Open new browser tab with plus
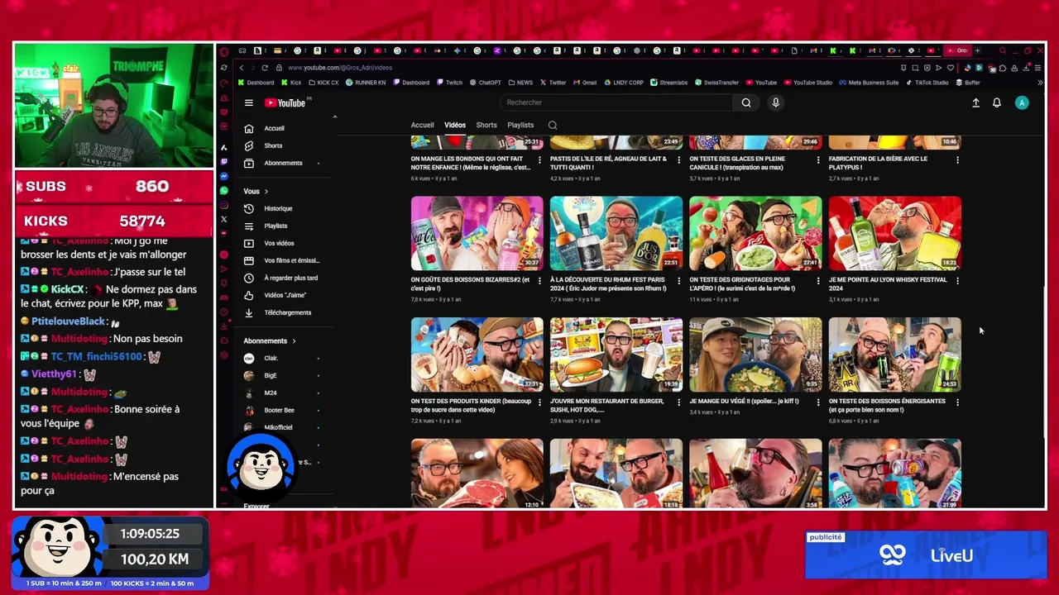This screenshot has height=595, width=1059. tap(977, 51)
